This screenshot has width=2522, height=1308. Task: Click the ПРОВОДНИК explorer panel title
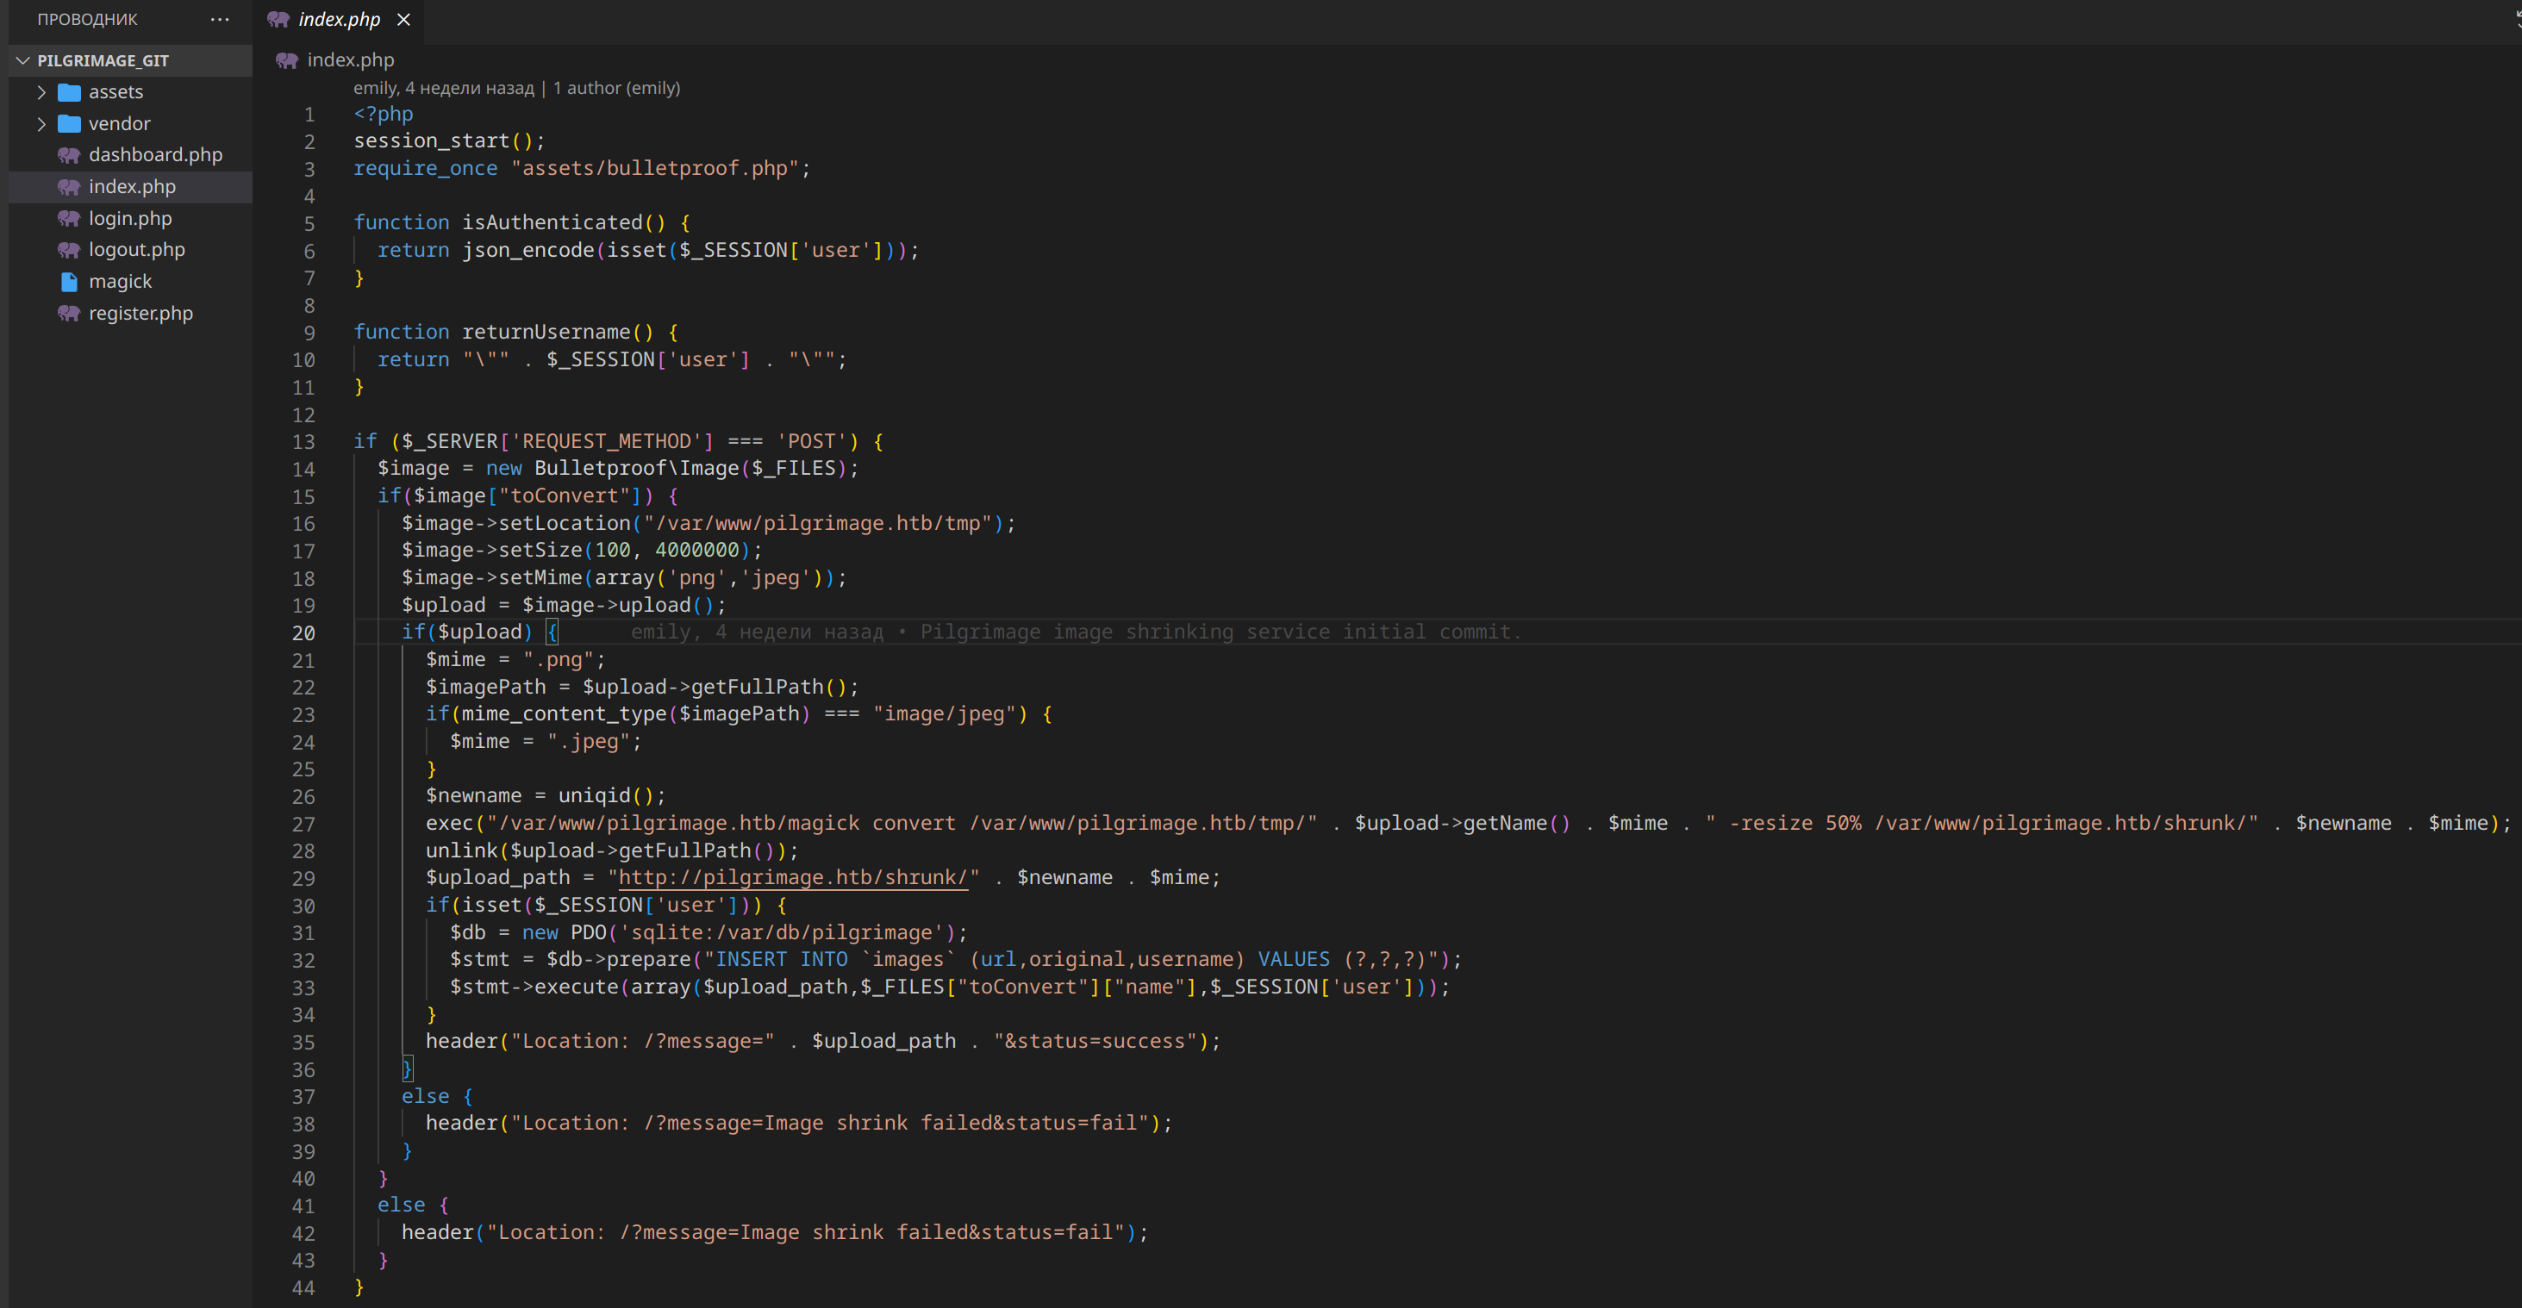pos(87,20)
